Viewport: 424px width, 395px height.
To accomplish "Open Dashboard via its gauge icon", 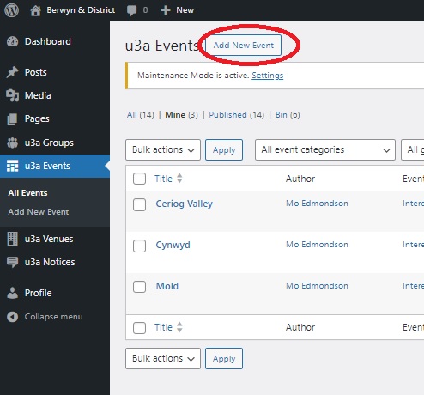I will (x=12, y=41).
